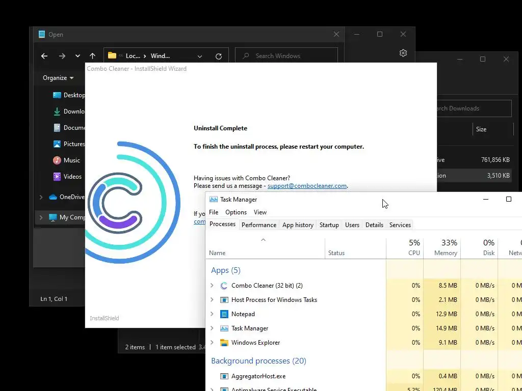Screen dimensions: 522x391
Task: Select Videos in the navigation pane
Action: (x=67, y=177)
